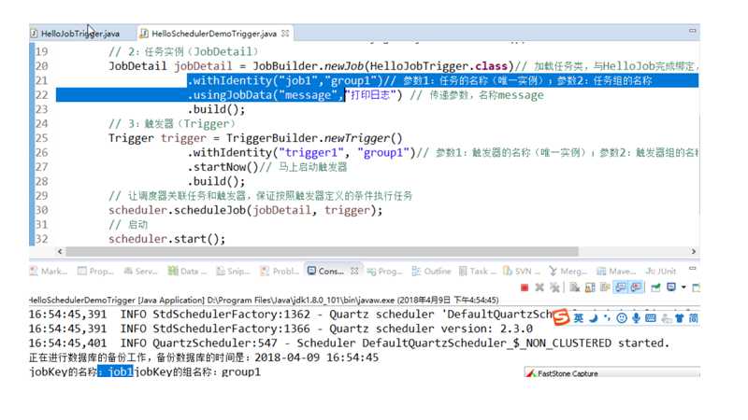Open the SVN view tab
Screen dimensions: 748x420
[522, 271]
